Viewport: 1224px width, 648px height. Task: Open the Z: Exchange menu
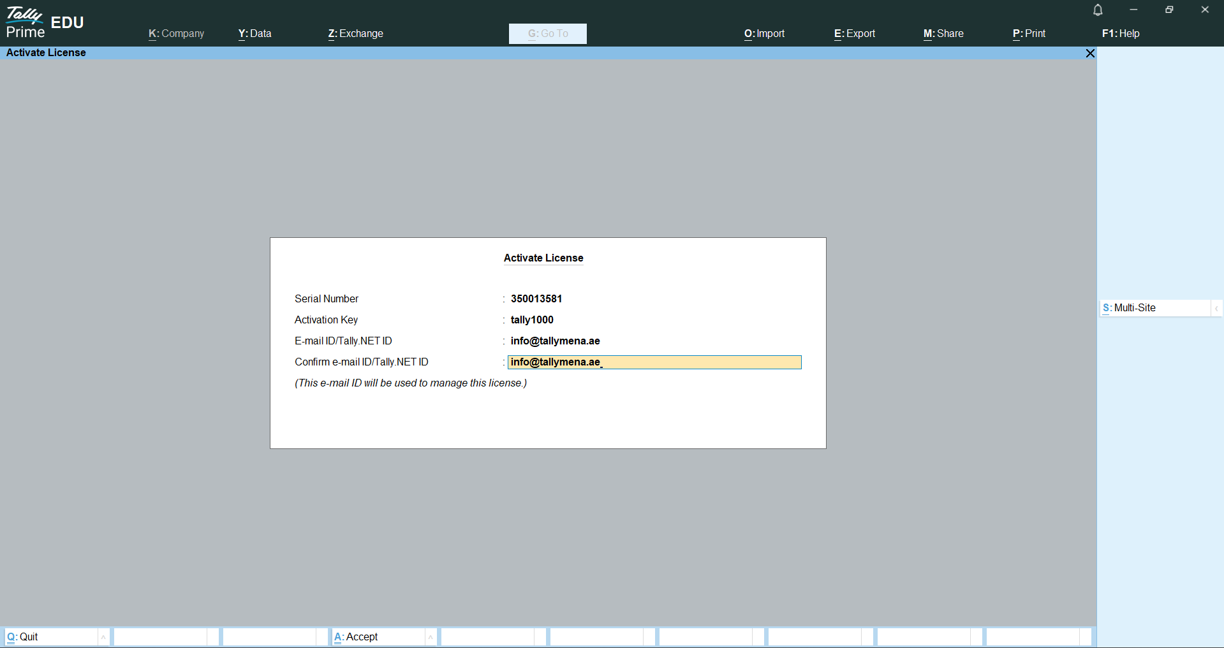355,34
